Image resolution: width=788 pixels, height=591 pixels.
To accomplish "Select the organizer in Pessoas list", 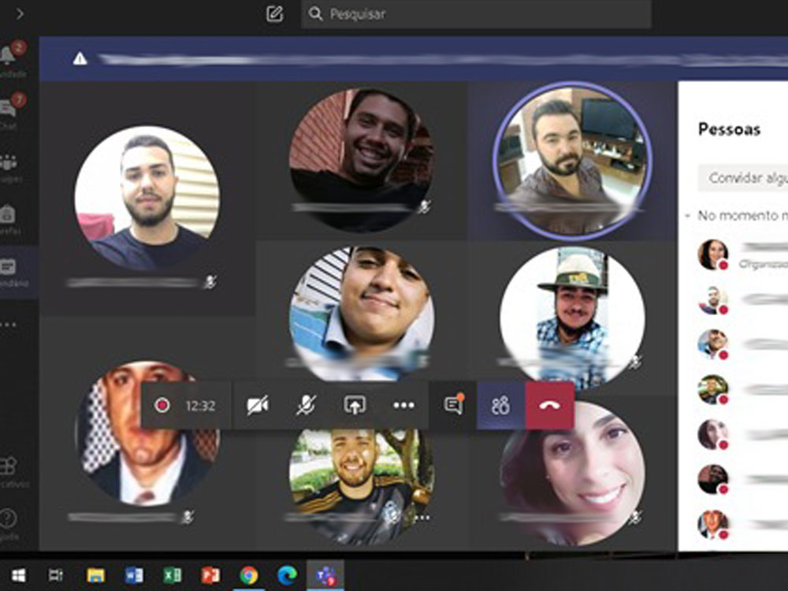I will 743,255.
